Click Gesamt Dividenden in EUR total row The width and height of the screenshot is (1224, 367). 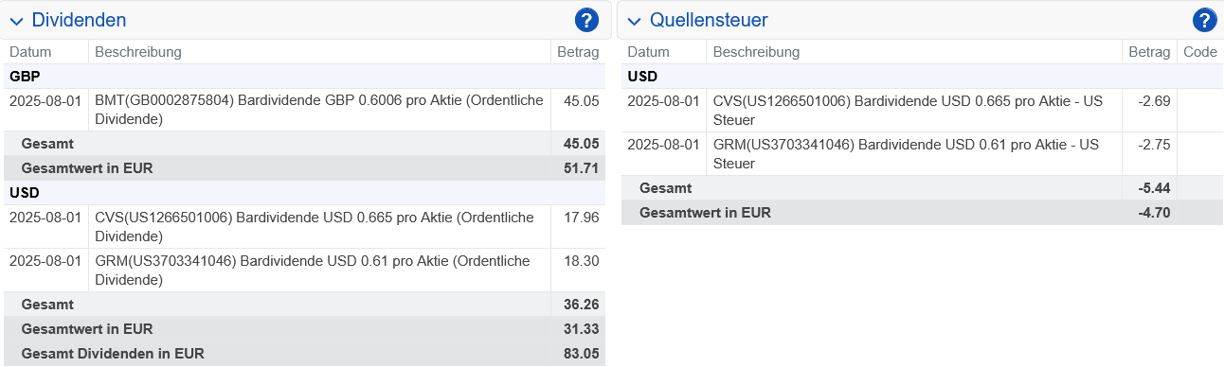(x=302, y=354)
